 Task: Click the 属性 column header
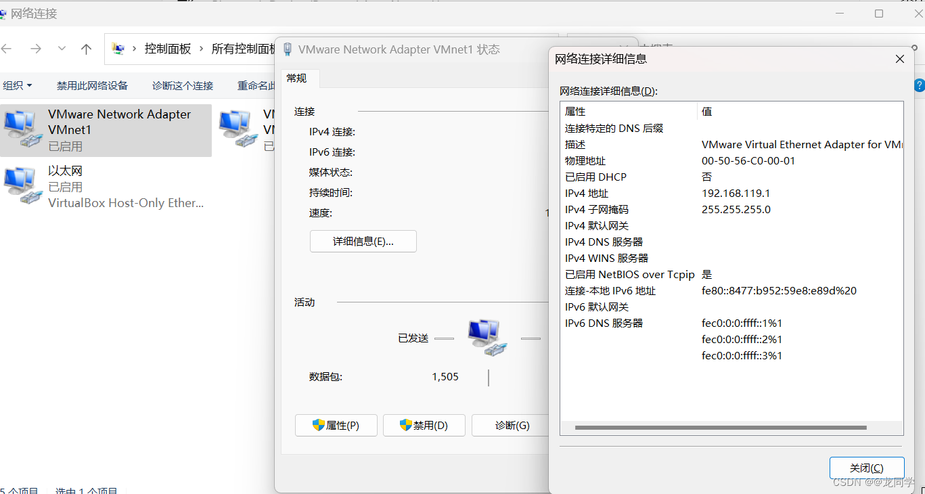point(629,112)
